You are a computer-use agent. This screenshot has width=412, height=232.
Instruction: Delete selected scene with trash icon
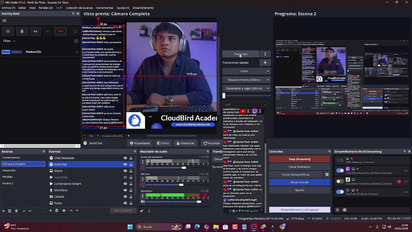10,211
